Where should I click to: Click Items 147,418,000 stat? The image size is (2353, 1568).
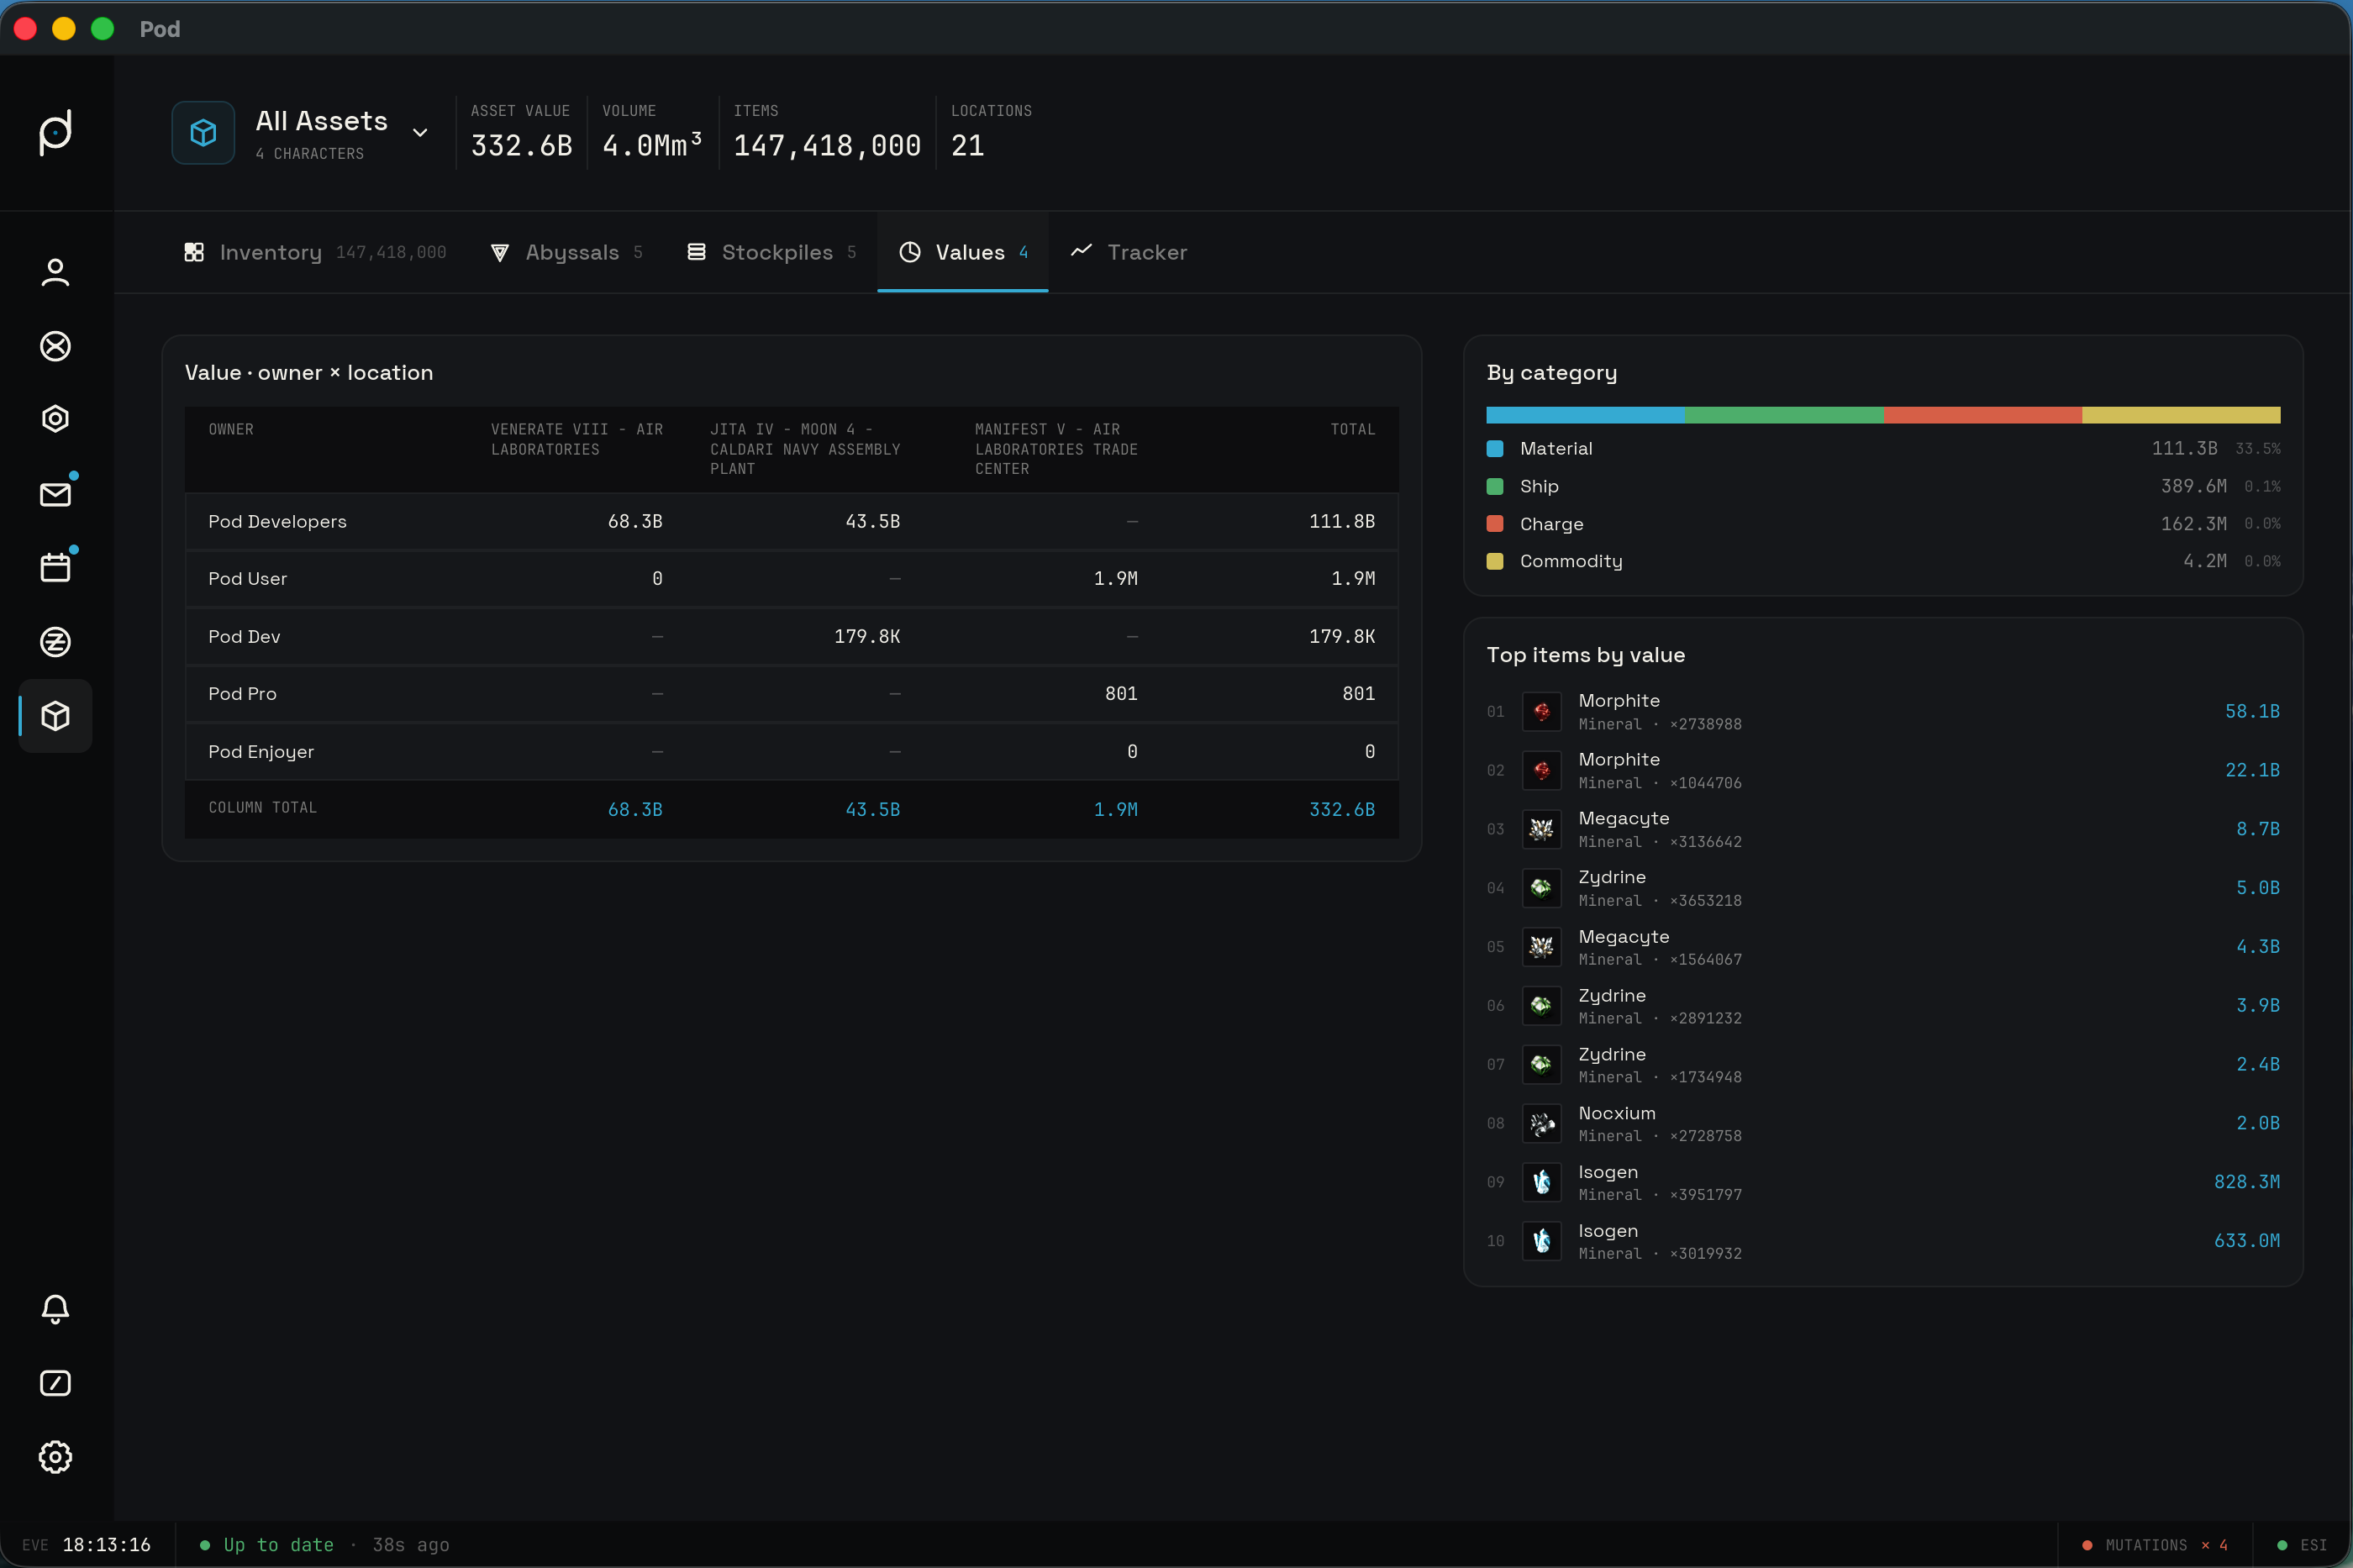tap(826, 132)
